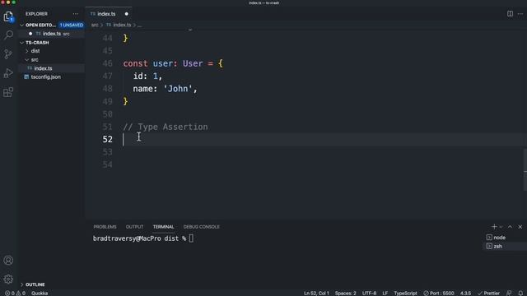Viewport: 527px width, 296px height.
Task: Collapse the OPEN EDITORS section
Action: click(x=22, y=25)
